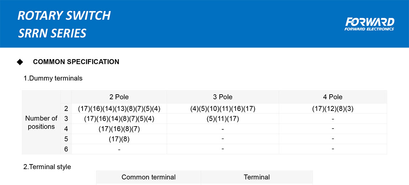409x185 pixels.
Task: Click the Number of positions row label
Action: click(41, 122)
